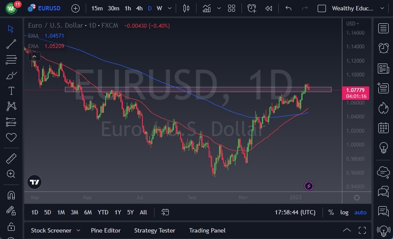Open the Pine Editor tab

click(106, 230)
